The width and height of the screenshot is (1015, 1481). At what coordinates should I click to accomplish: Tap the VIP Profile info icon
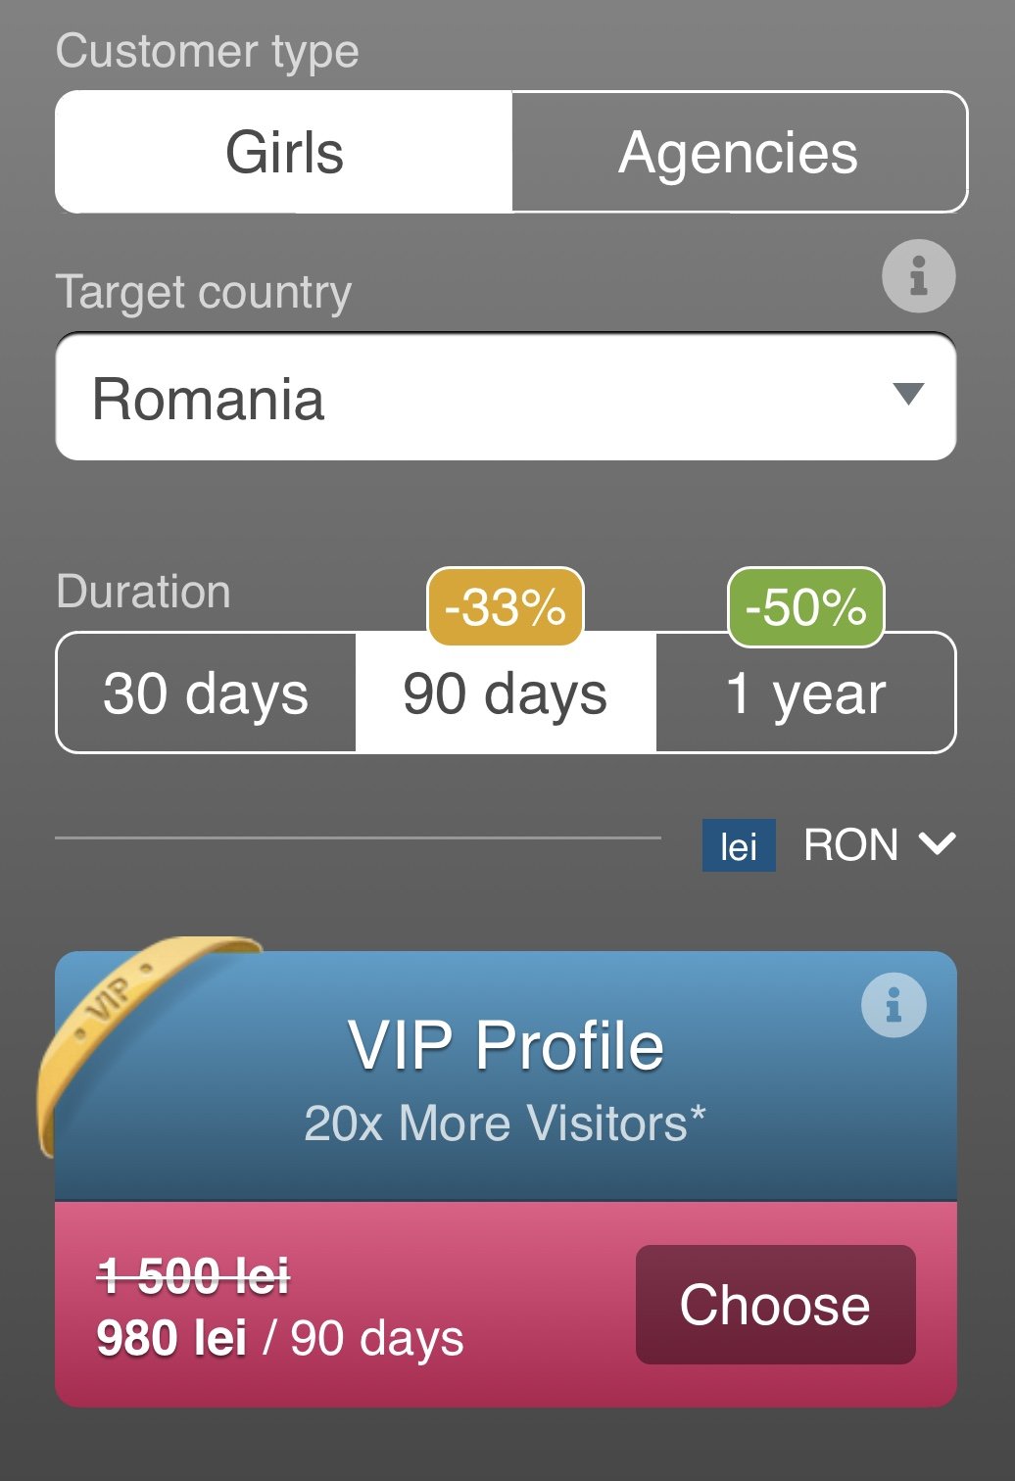coord(894,1005)
